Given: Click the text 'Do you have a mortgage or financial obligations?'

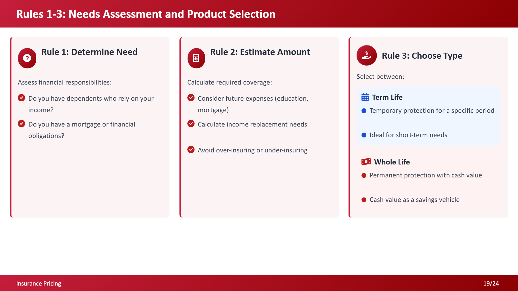Looking at the screenshot, I should coord(82,130).
